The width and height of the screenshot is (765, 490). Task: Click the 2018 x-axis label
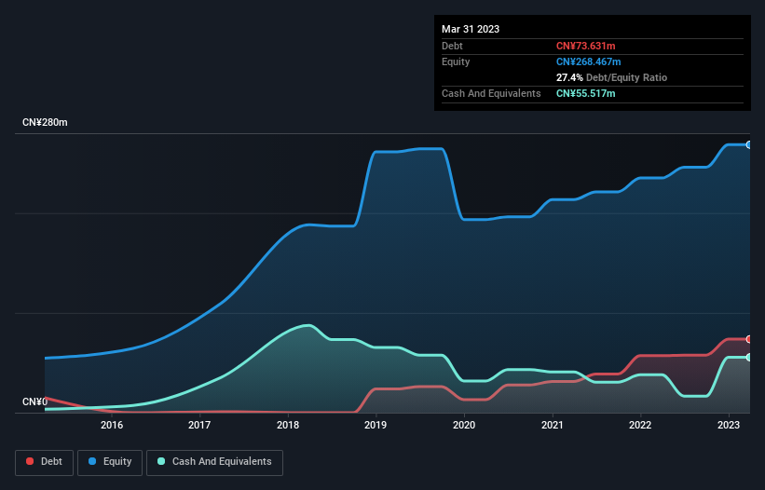pyautogui.click(x=288, y=425)
